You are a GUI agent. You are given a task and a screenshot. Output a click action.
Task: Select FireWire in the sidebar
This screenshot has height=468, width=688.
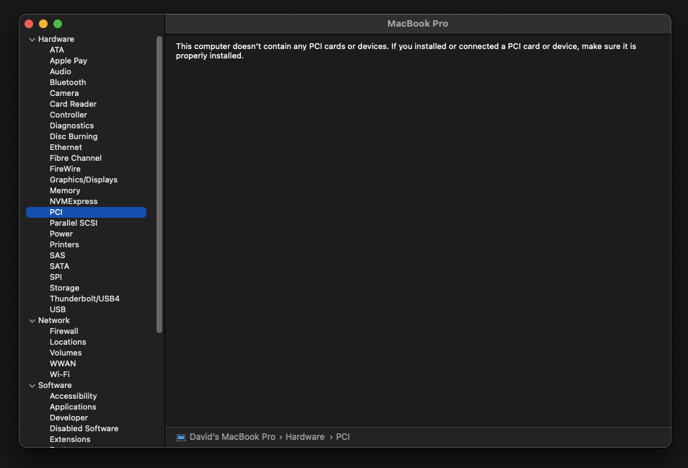[65, 169]
